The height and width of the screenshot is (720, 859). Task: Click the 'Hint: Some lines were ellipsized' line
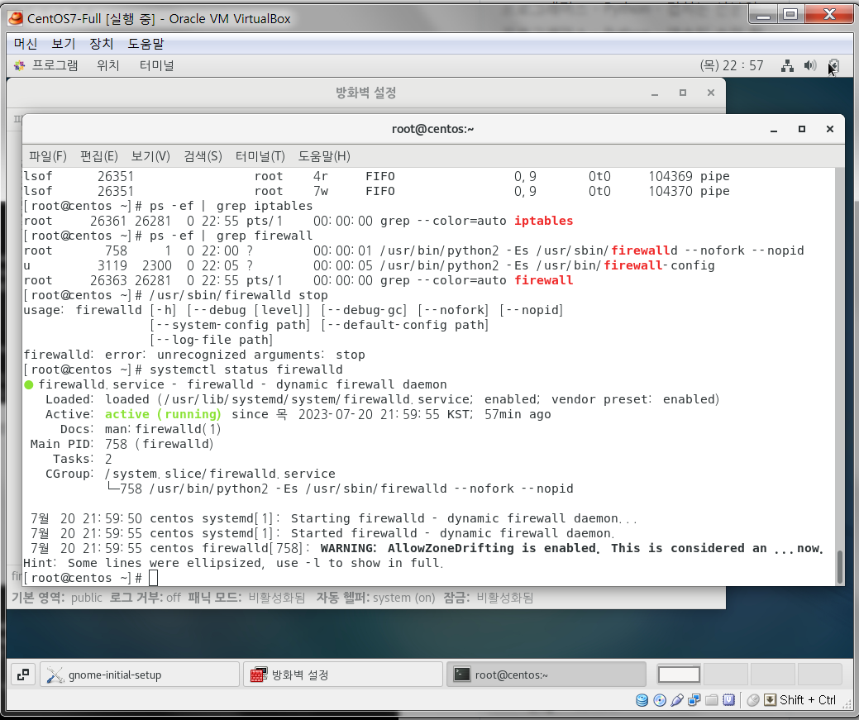point(233,563)
